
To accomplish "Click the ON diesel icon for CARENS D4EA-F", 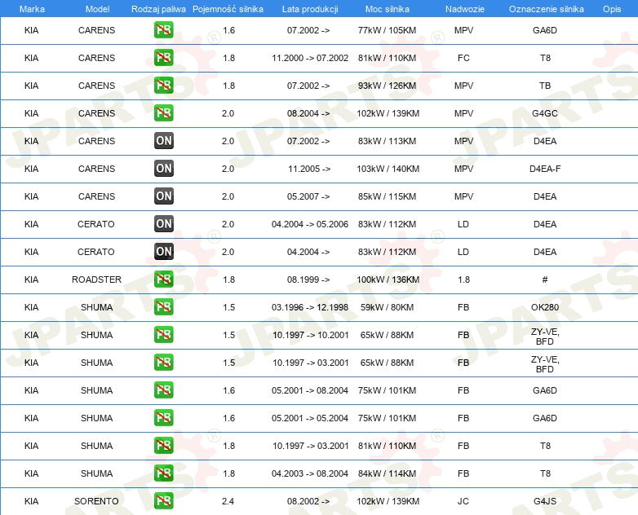I will coord(163,169).
